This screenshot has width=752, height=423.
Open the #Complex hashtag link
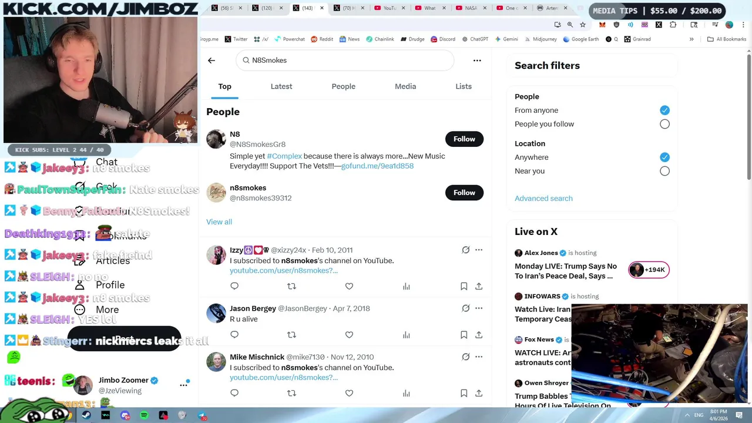[x=284, y=156]
